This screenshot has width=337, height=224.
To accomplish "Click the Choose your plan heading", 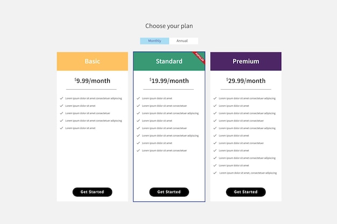I will coord(169,26).
